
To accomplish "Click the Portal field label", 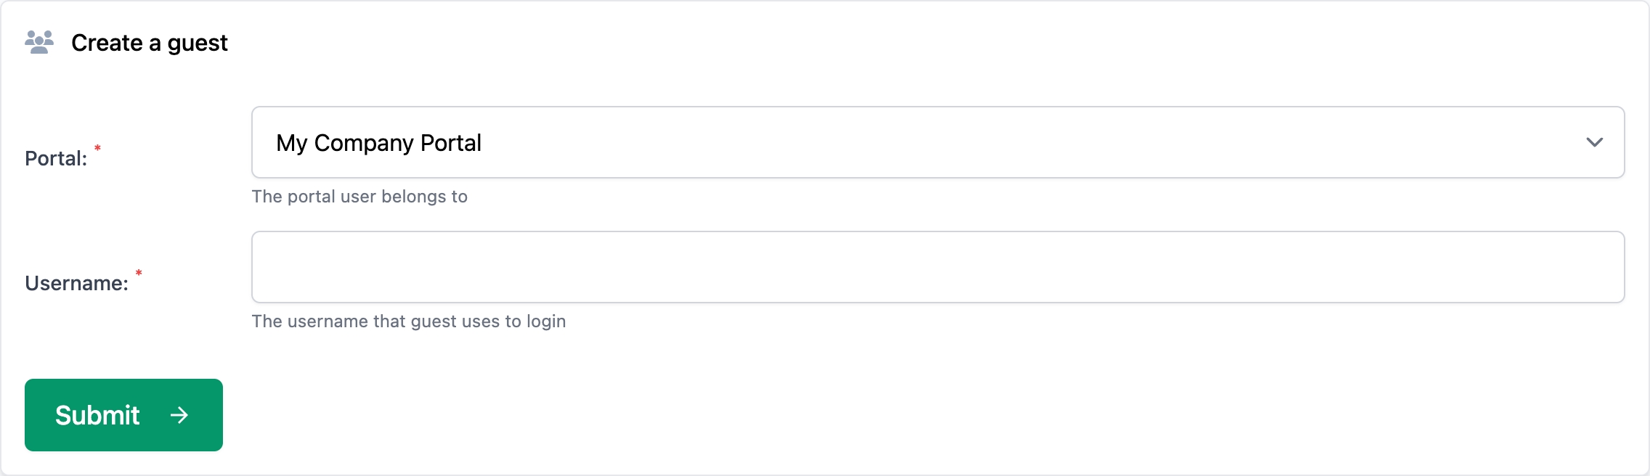I will (56, 158).
